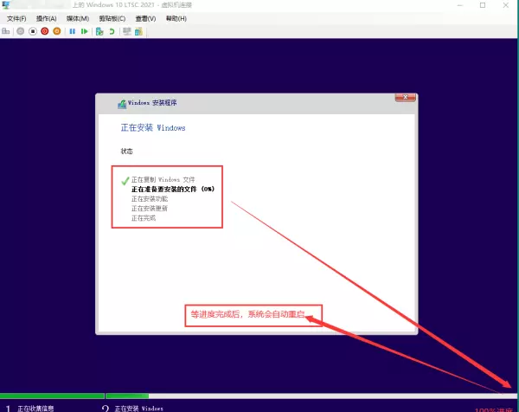Viewport: 519px width, 412px height.
Task: Click the 正在完成 step
Action: [x=144, y=218]
